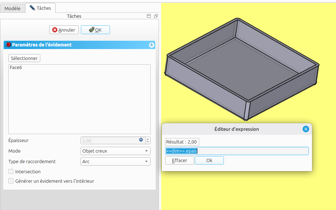Image resolution: width=336 pixels, height=210 pixels.
Task: Check Générer un évidement vers l'intérieur
Action: 11,181
